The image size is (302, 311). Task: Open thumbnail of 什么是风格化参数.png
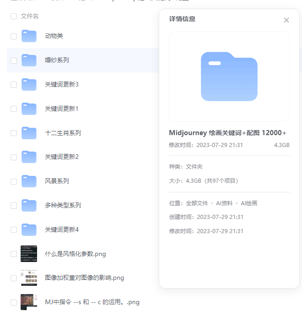[29, 254]
